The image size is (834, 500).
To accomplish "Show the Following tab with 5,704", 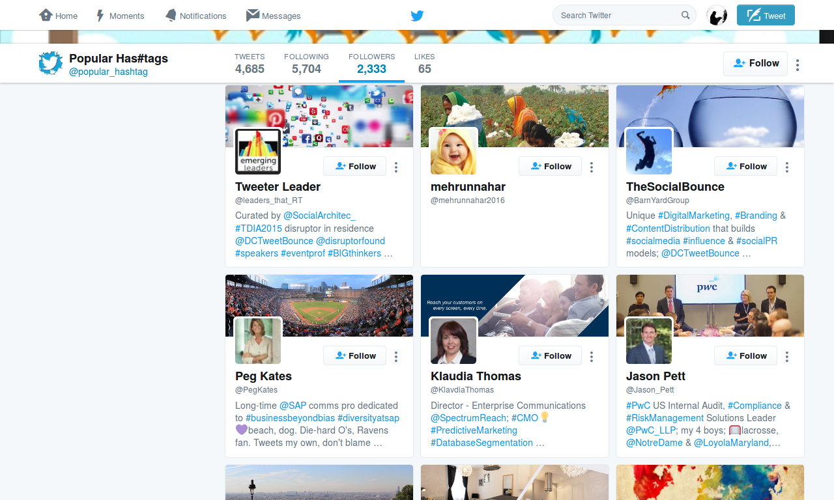I will [x=306, y=63].
